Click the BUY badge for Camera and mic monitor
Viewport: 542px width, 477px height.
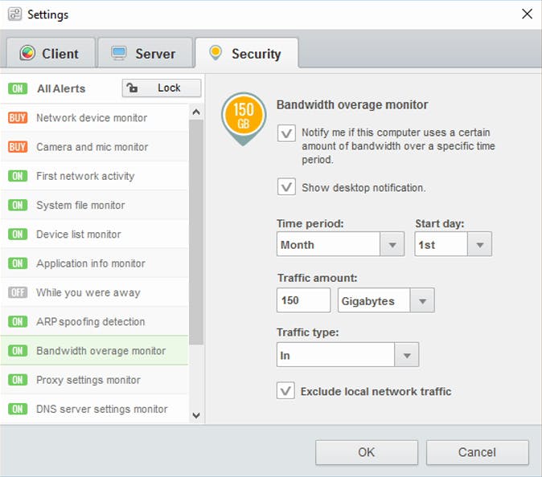tap(18, 147)
